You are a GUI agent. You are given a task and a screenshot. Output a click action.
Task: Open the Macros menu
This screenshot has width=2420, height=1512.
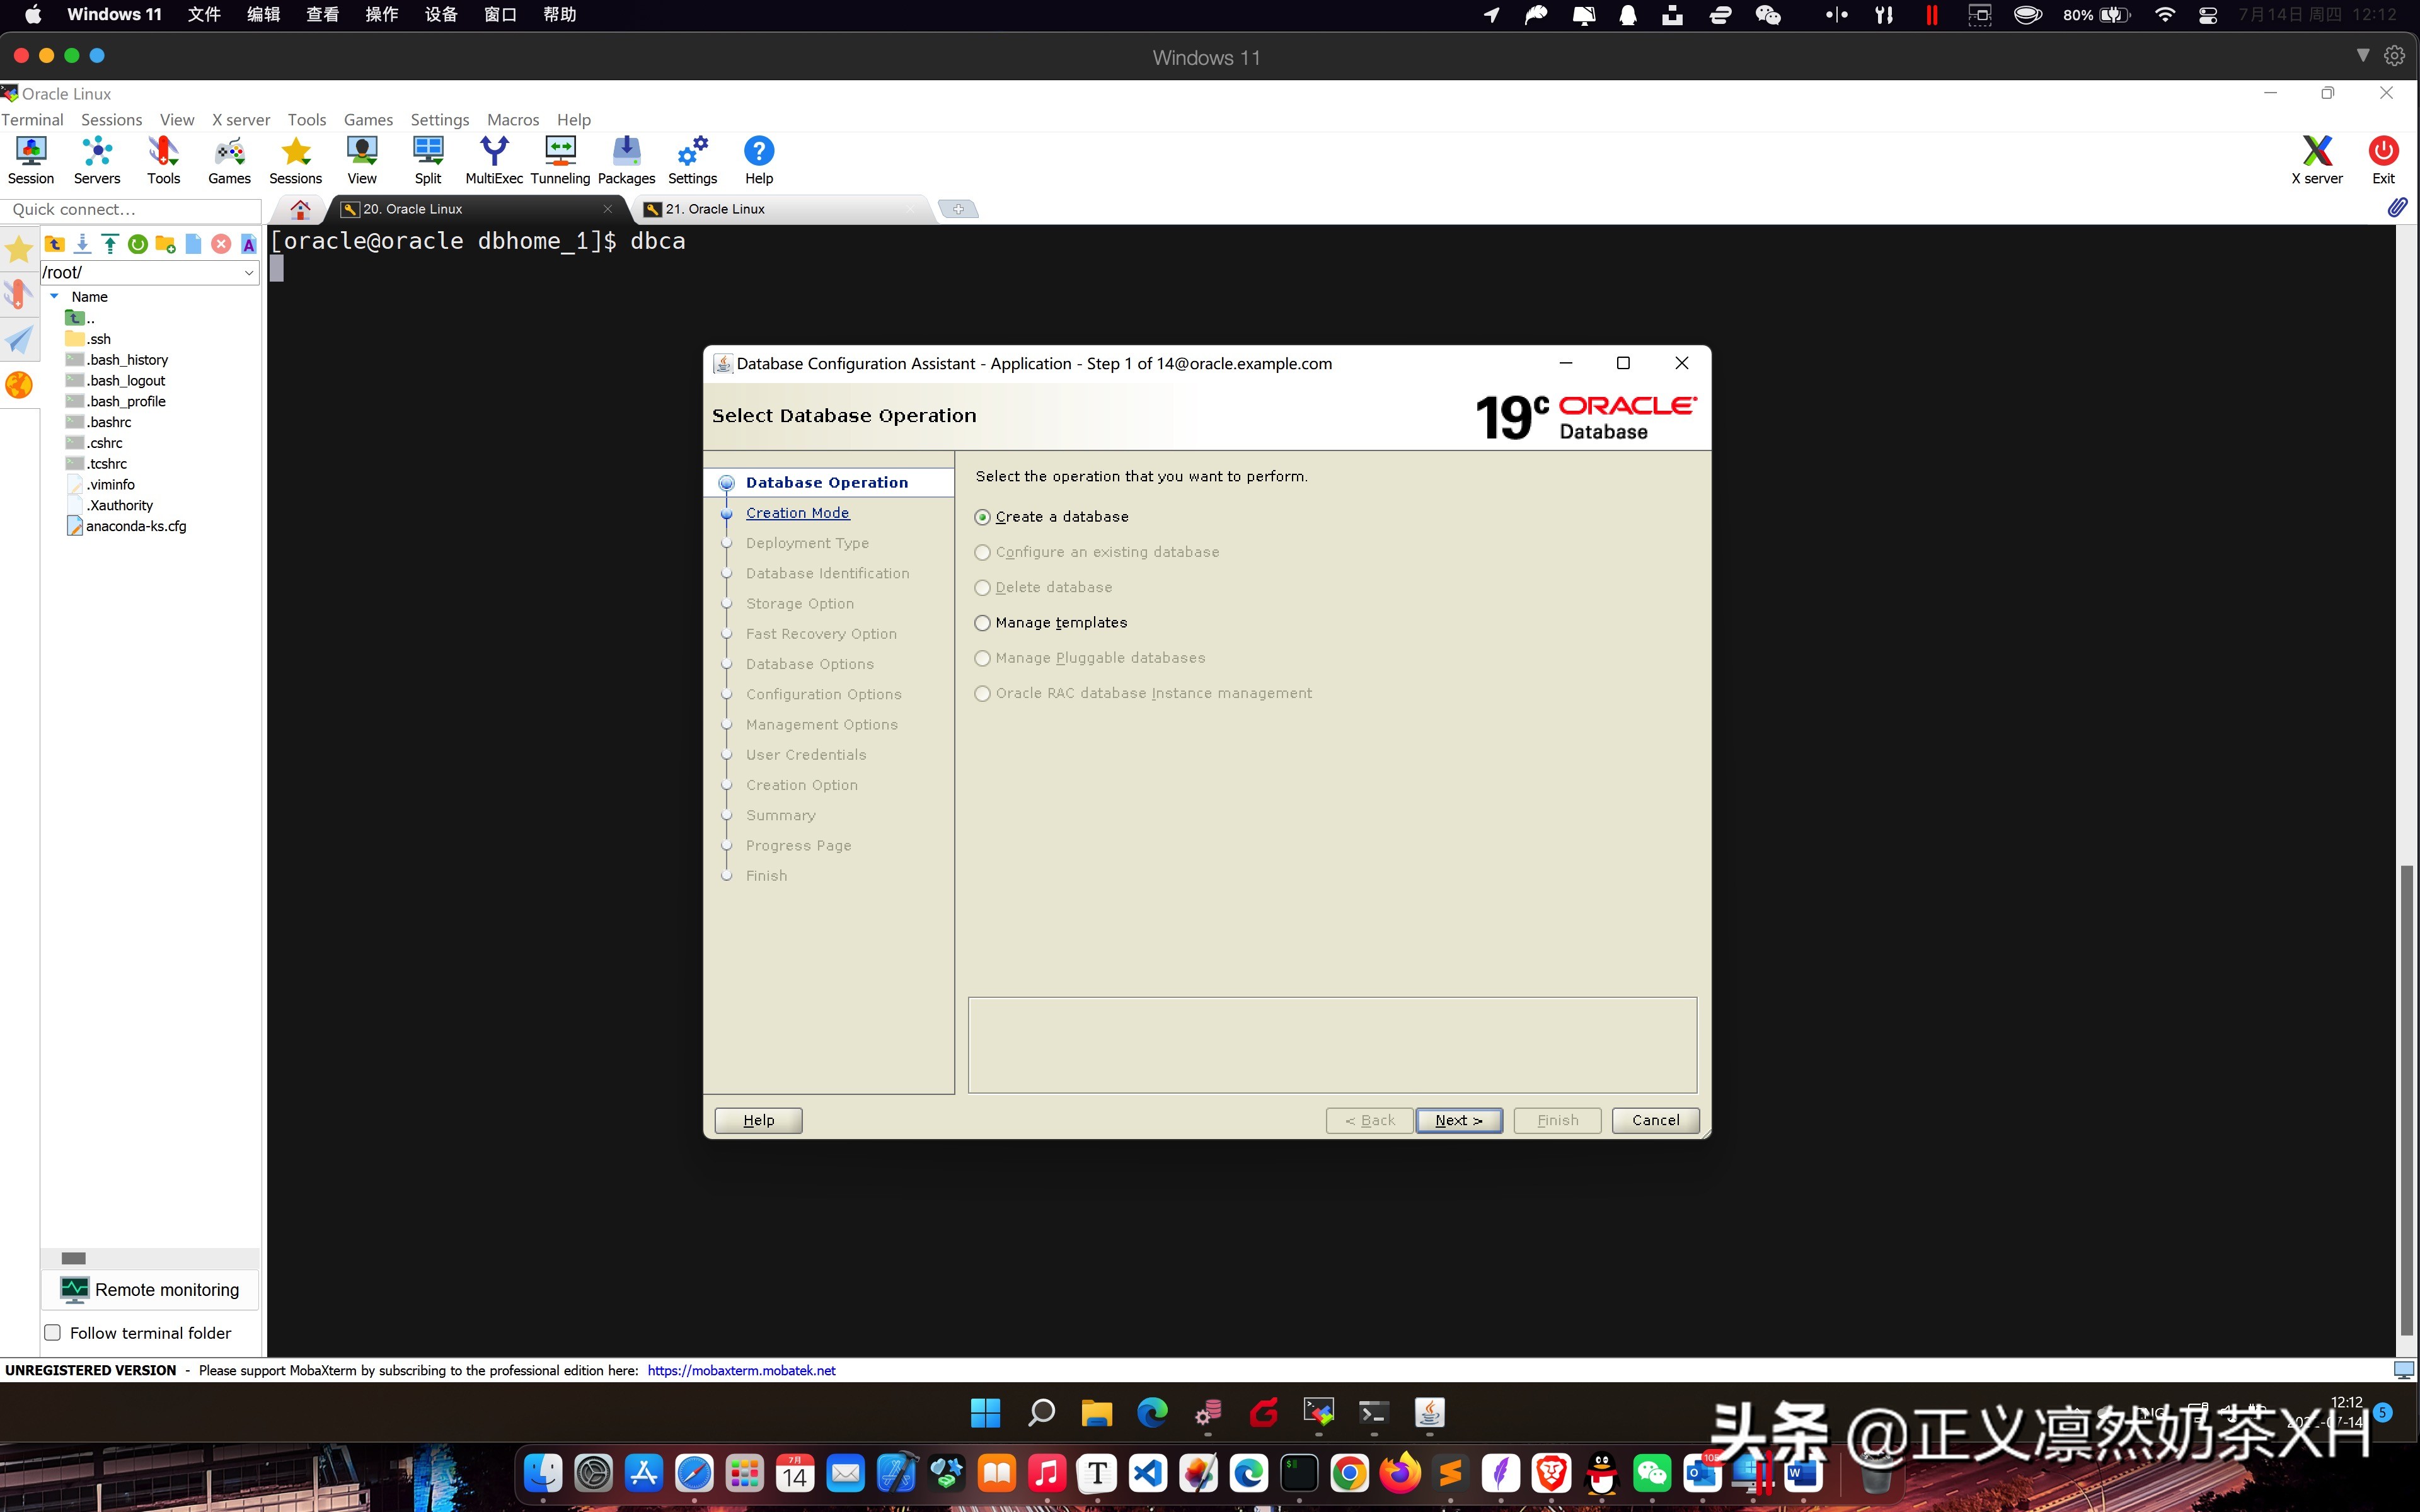click(x=512, y=119)
